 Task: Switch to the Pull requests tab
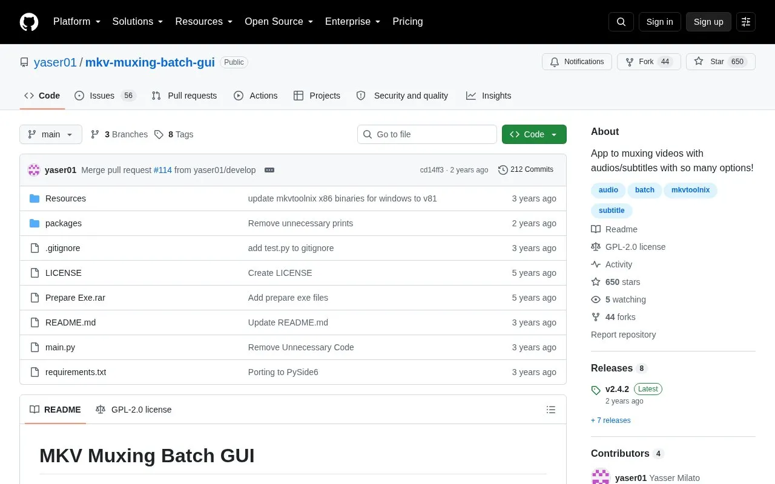(x=184, y=96)
